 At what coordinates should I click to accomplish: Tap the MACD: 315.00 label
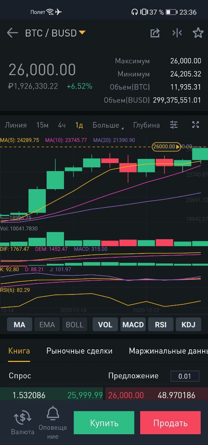(x=91, y=249)
